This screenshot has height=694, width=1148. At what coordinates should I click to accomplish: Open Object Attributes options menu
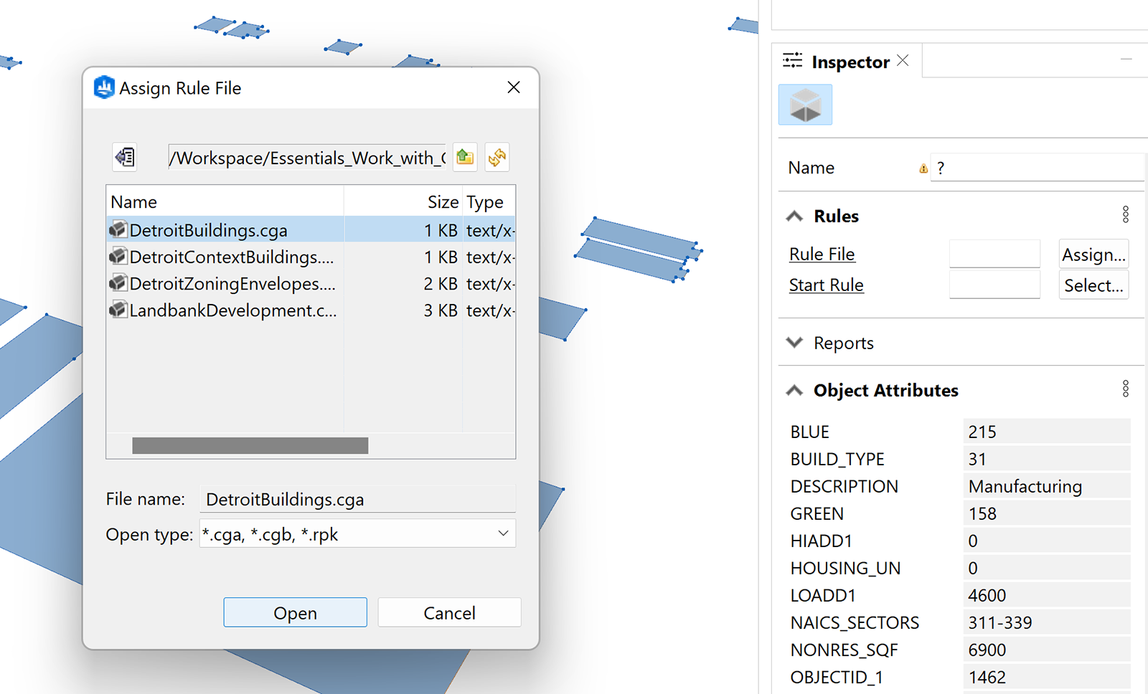[x=1125, y=389]
